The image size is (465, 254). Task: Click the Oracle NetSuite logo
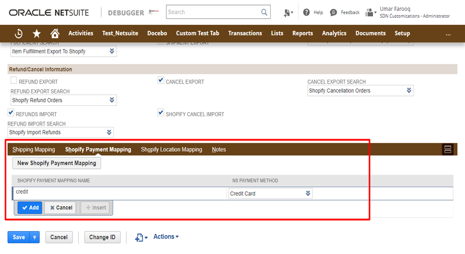[x=49, y=13]
